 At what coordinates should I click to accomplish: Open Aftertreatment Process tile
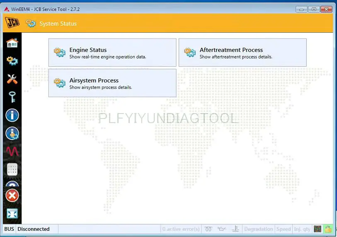click(242, 53)
